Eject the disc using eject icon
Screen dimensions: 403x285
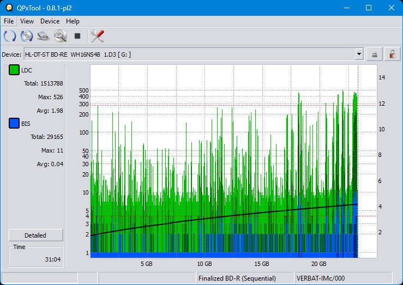point(375,54)
